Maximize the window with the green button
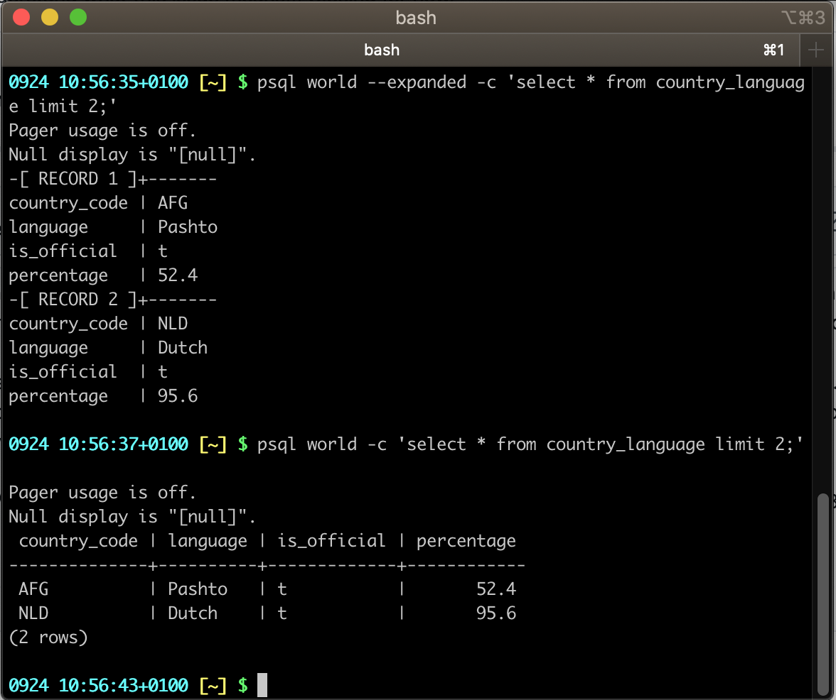The width and height of the screenshot is (836, 700). click(78, 17)
